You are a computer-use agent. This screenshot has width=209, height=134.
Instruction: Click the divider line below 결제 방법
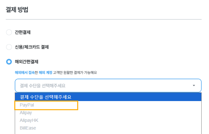(x=104, y=20)
